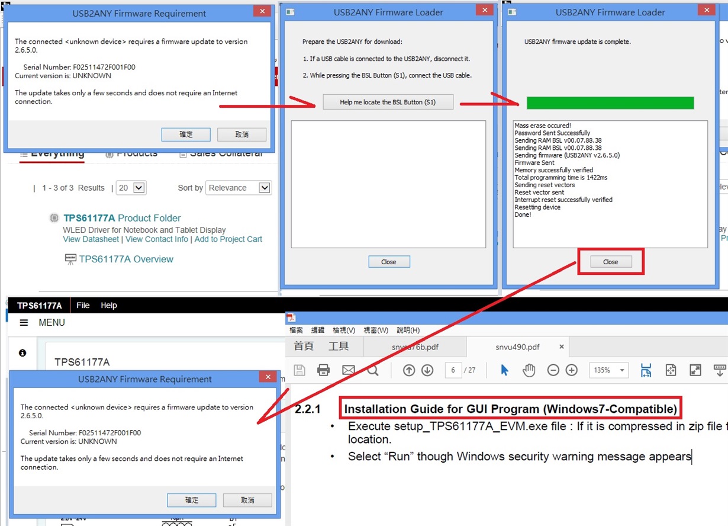The width and height of the screenshot is (728, 526).
Task: Click Close in completed Firmware Loader window
Action: (610, 262)
